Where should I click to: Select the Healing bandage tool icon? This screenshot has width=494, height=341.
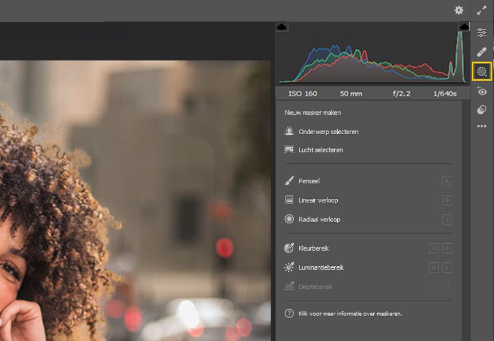pyautogui.click(x=481, y=52)
